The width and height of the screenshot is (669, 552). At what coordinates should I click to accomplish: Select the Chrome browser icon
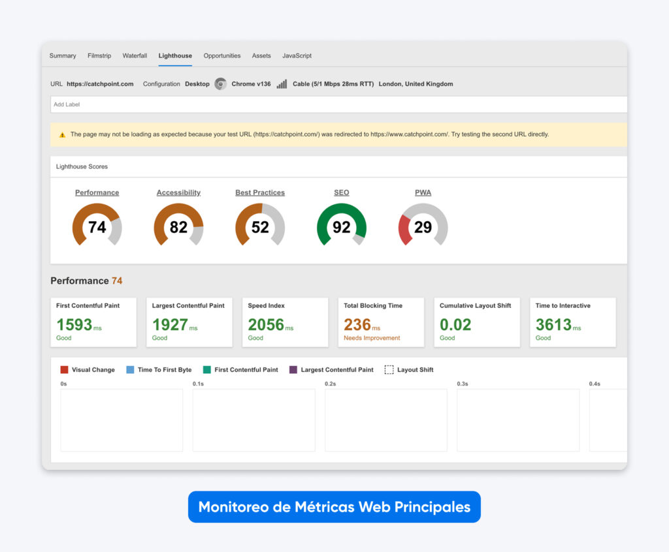coord(220,84)
